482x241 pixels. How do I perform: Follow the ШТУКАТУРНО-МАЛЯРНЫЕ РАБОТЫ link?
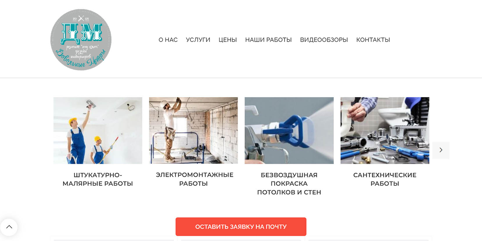pyautogui.click(x=98, y=179)
